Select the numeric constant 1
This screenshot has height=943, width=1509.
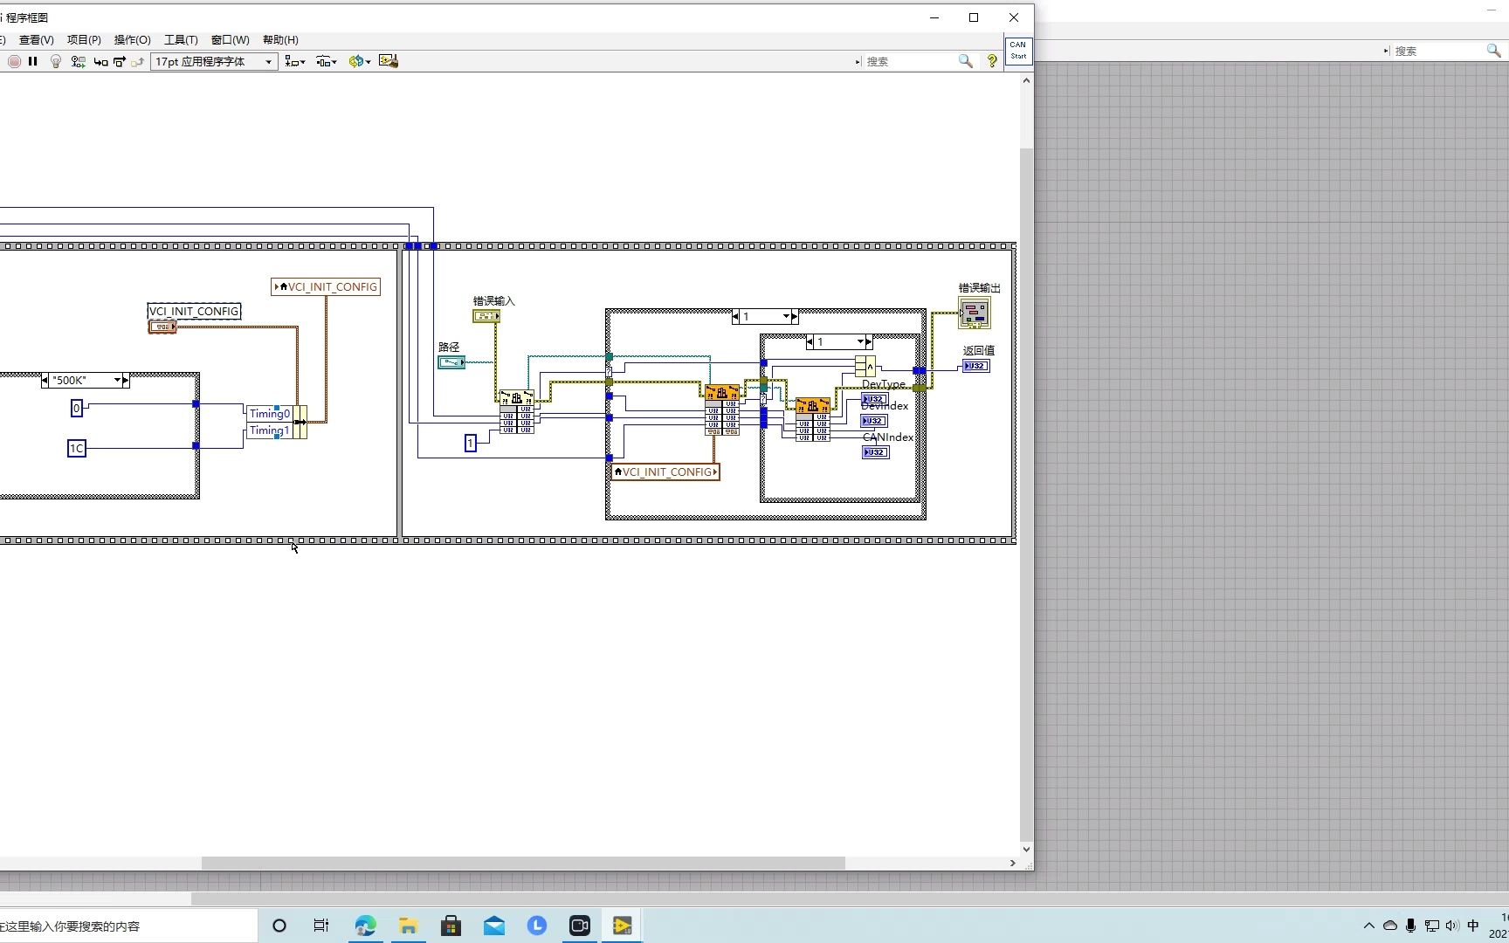click(x=471, y=444)
